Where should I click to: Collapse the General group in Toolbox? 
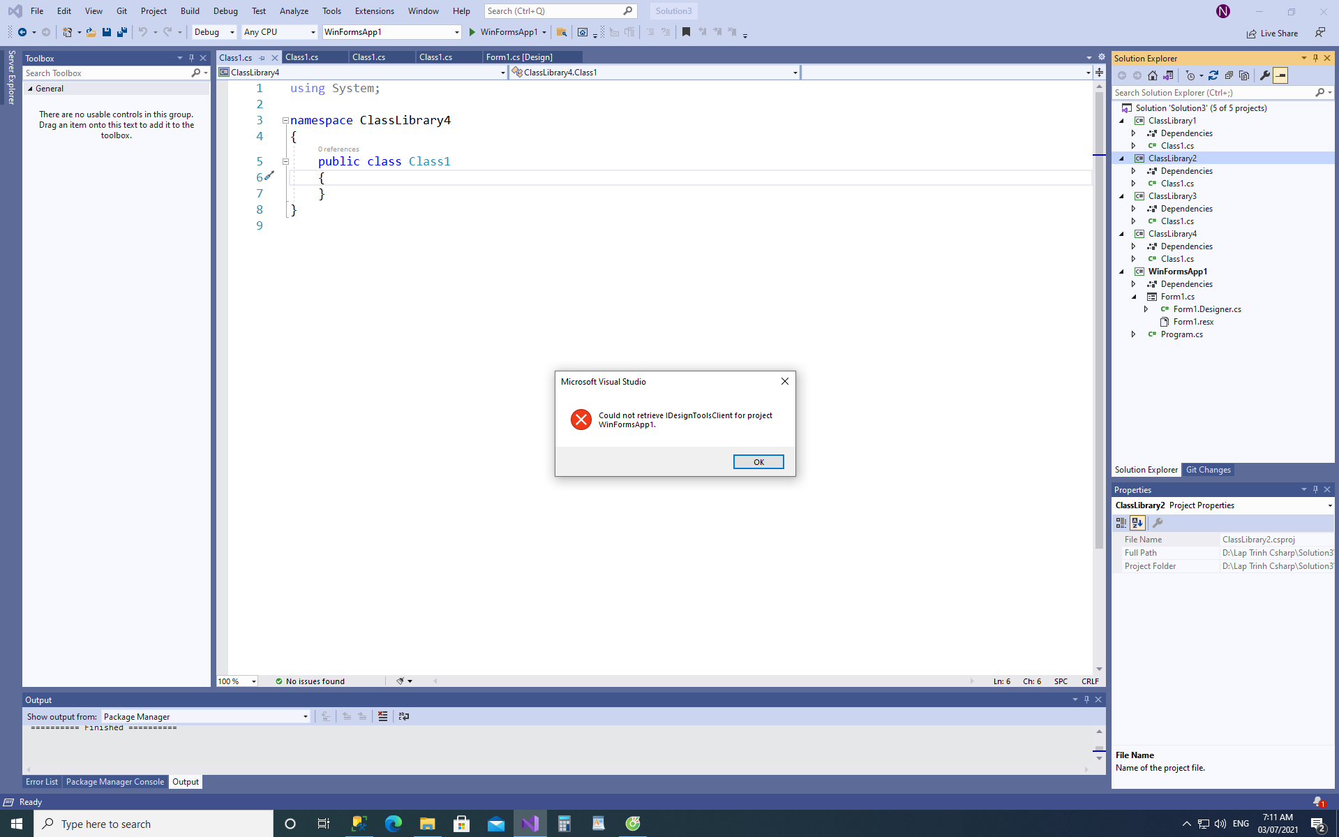30,89
